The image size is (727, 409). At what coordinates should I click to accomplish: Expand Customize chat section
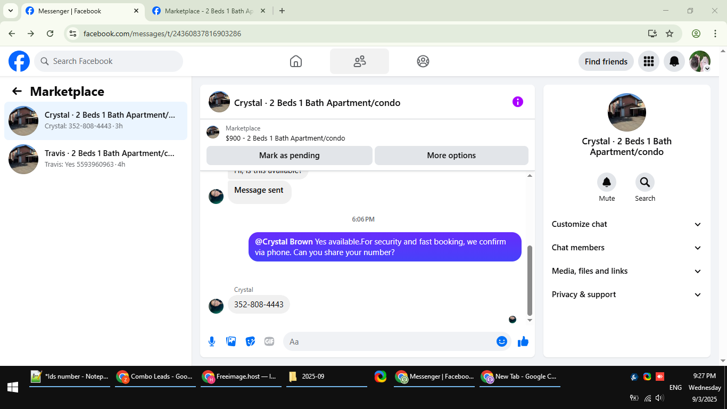pyautogui.click(x=627, y=224)
